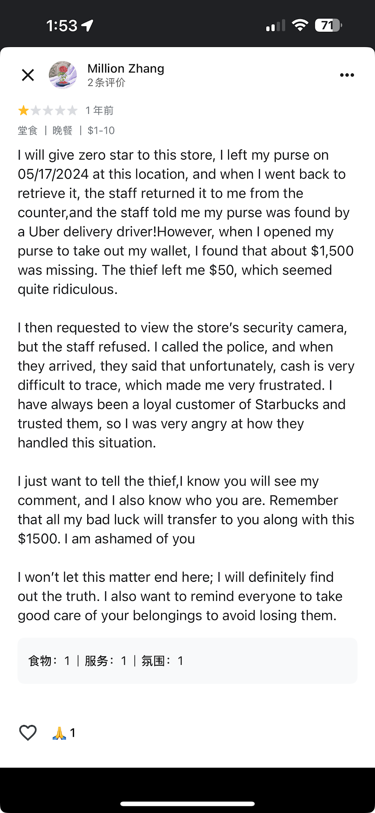The height and width of the screenshot is (813, 375).
Task: Like the review with the heart icon
Action: click(x=28, y=733)
